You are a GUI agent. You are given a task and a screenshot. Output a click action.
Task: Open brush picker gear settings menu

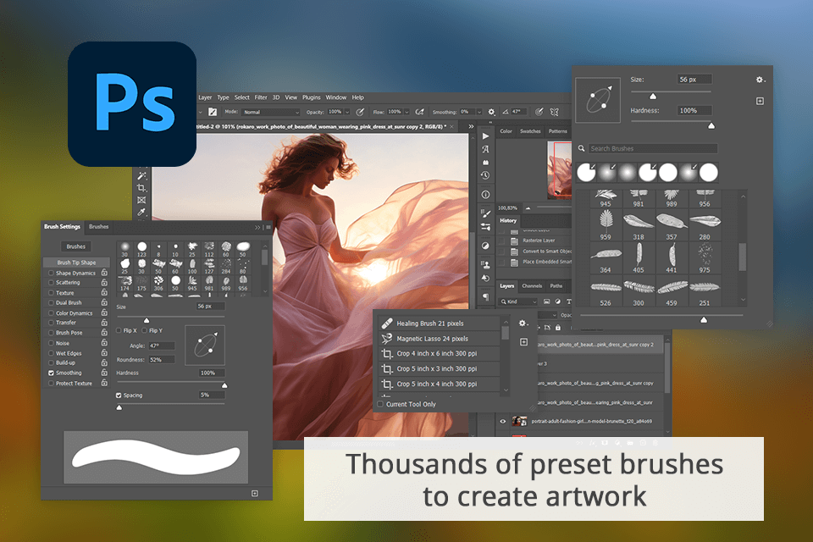(x=760, y=80)
